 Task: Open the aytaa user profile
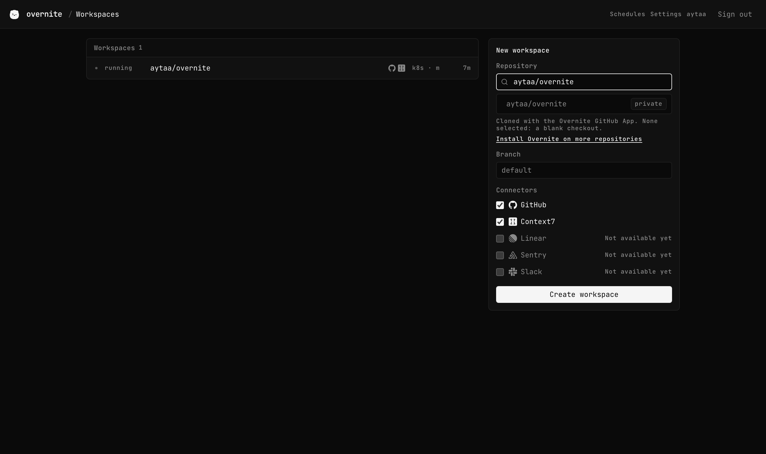[x=696, y=14]
